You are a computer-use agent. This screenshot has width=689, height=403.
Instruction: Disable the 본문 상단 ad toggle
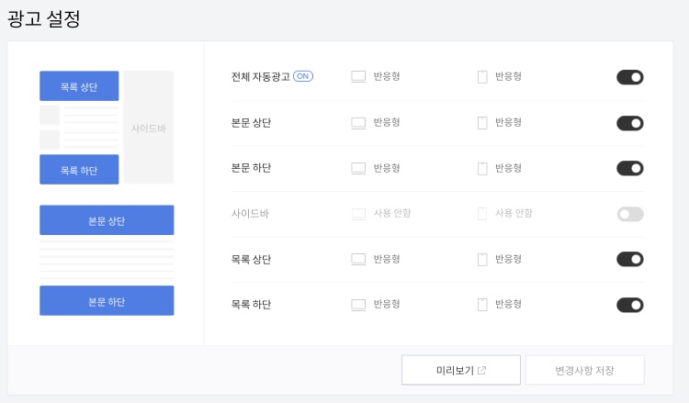point(629,123)
